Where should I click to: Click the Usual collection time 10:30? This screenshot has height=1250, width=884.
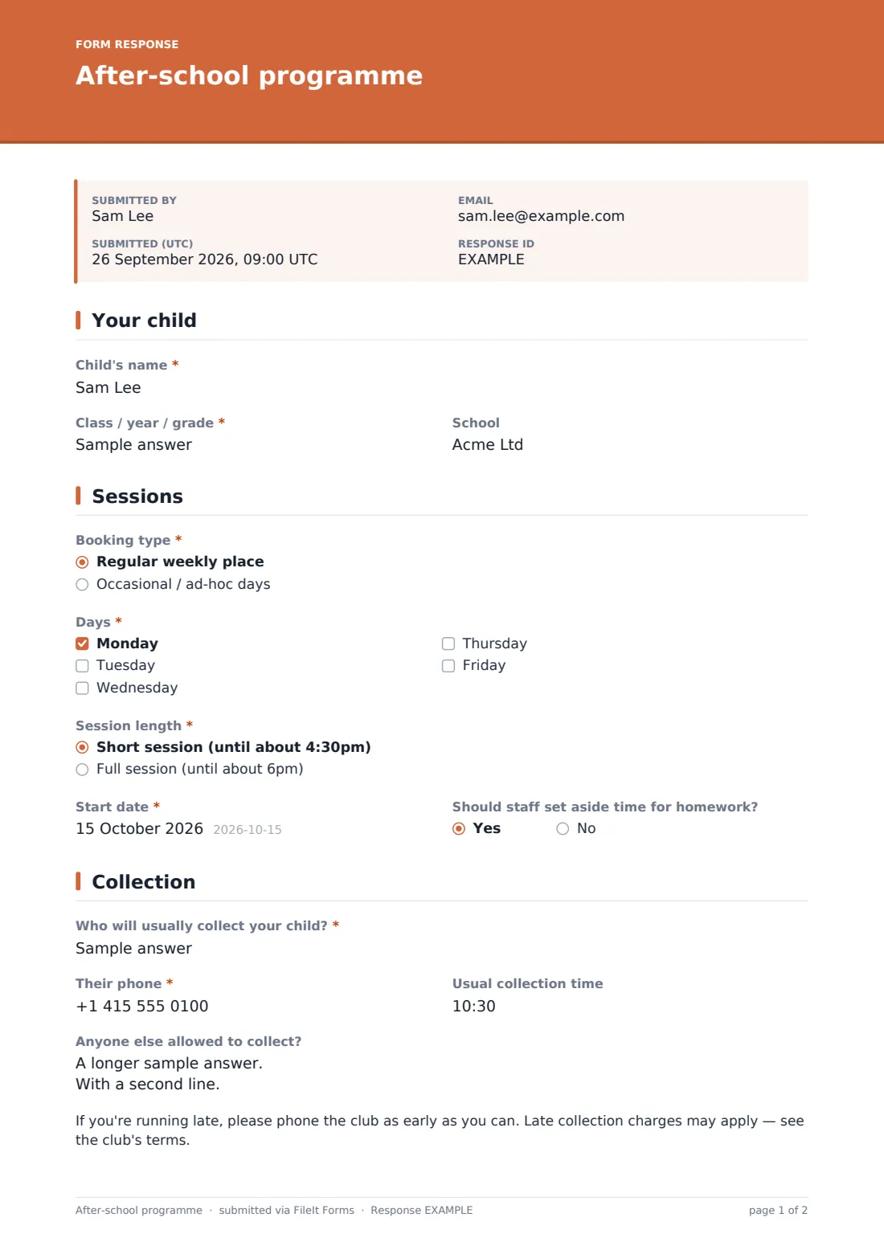click(x=474, y=1006)
